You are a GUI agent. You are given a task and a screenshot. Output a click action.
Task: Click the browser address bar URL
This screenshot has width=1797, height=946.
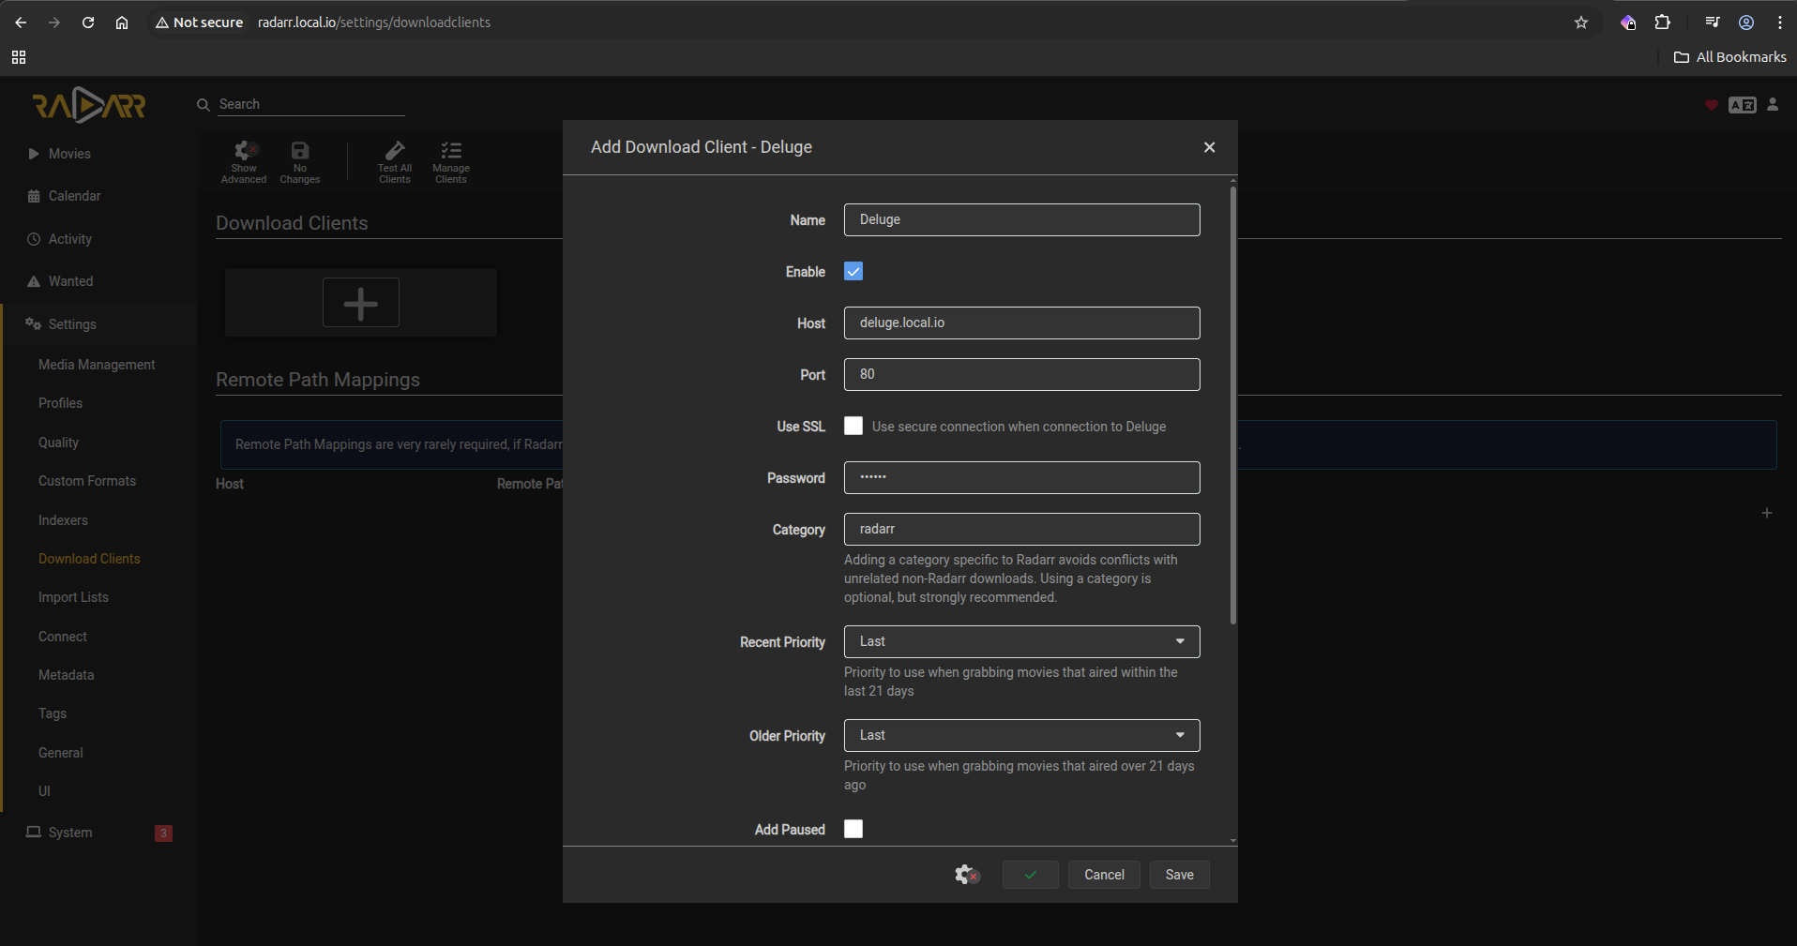[x=374, y=23]
